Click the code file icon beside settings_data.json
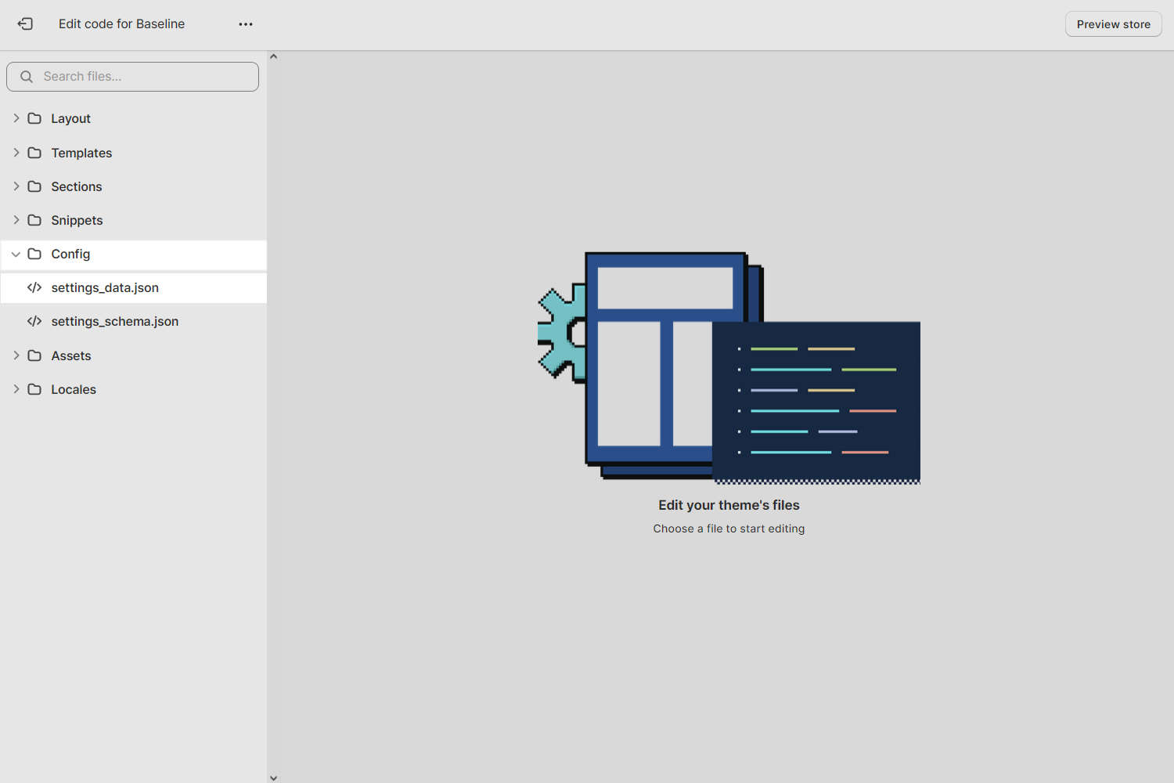This screenshot has height=783, width=1174. click(34, 287)
